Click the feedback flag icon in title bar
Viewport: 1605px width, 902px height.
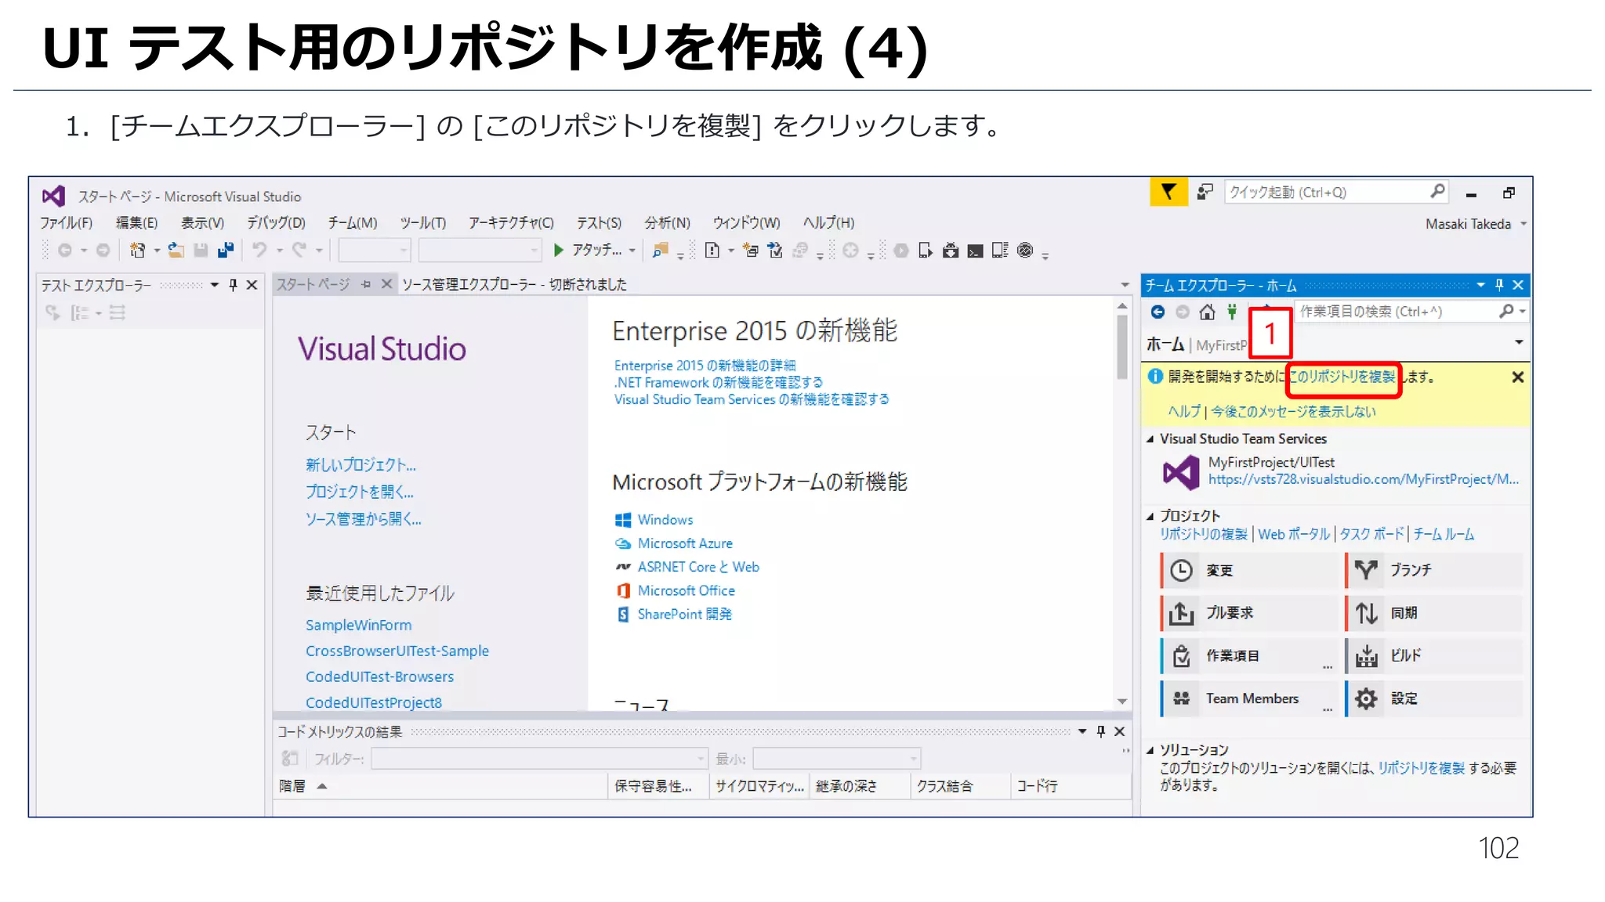click(x=1168, y=192)
